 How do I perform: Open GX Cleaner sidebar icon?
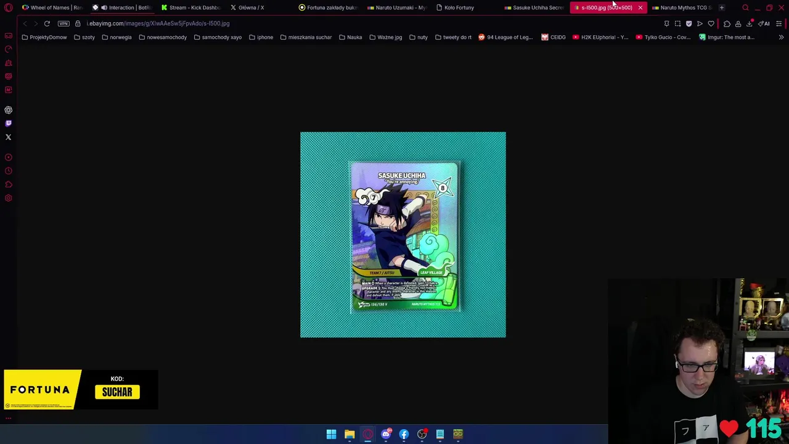pos(9,63)
